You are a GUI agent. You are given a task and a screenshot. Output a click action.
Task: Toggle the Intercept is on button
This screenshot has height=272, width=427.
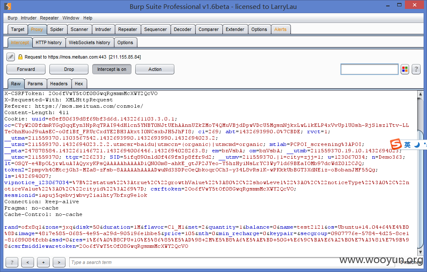[x=112, y=69]
